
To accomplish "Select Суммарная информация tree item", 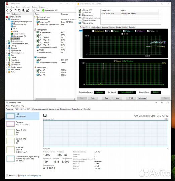I will pyautogui.click(x=21, y=22).
